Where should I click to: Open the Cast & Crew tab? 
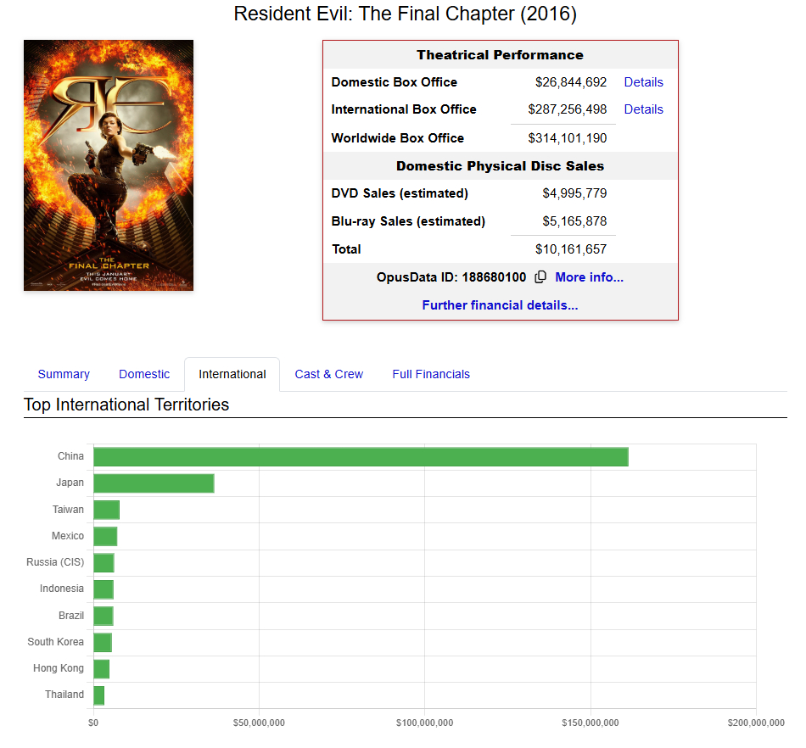[329, 374]
